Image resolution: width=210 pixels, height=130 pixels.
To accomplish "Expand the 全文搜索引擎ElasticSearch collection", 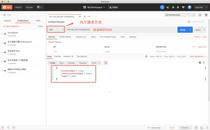I will click(2, 43).
